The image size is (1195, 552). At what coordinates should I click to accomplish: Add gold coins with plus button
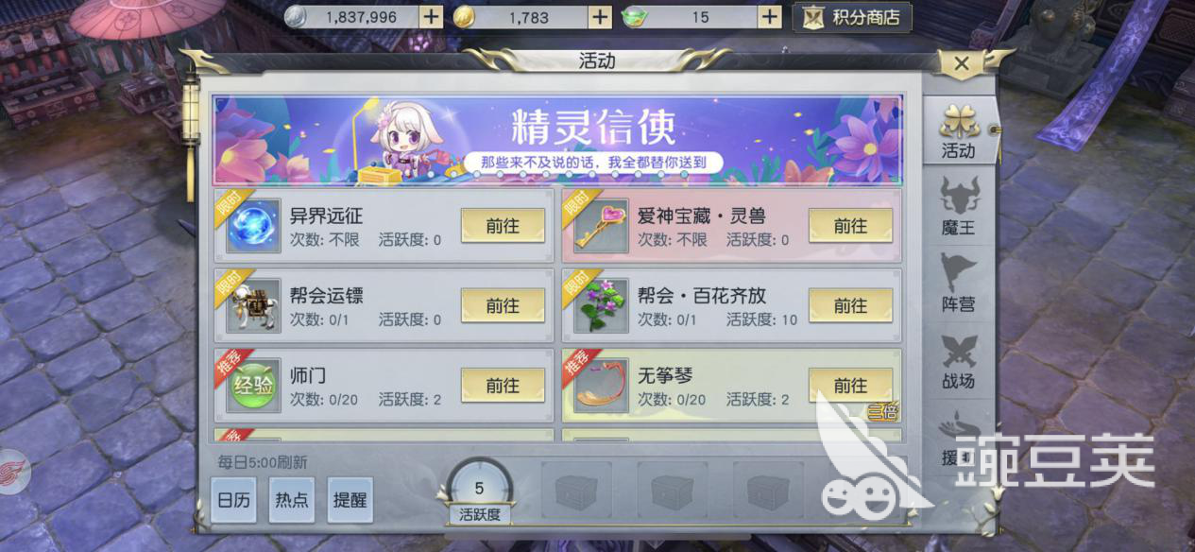[600, 16]
